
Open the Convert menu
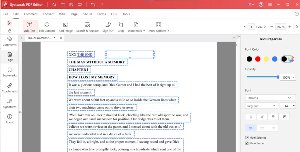tap(48, 14)
